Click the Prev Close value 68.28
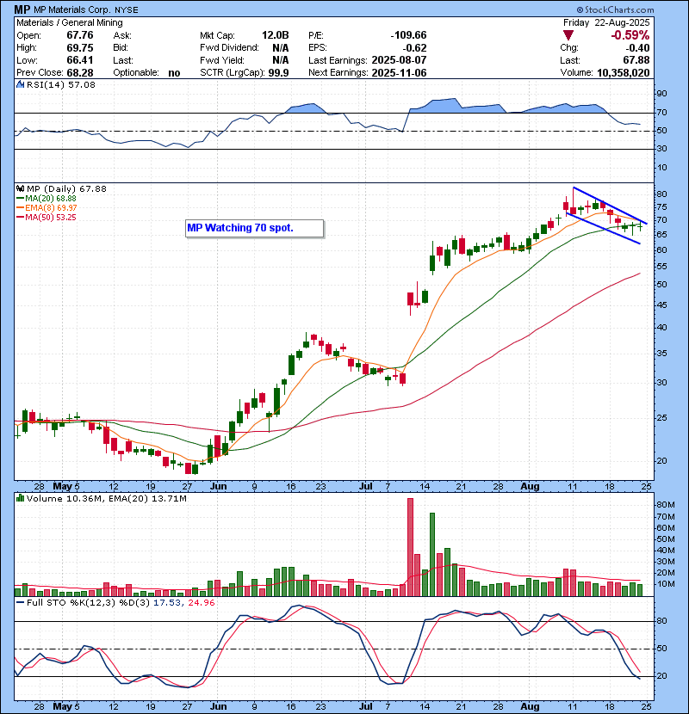This screenshot has height=714, width=689. 80,73
